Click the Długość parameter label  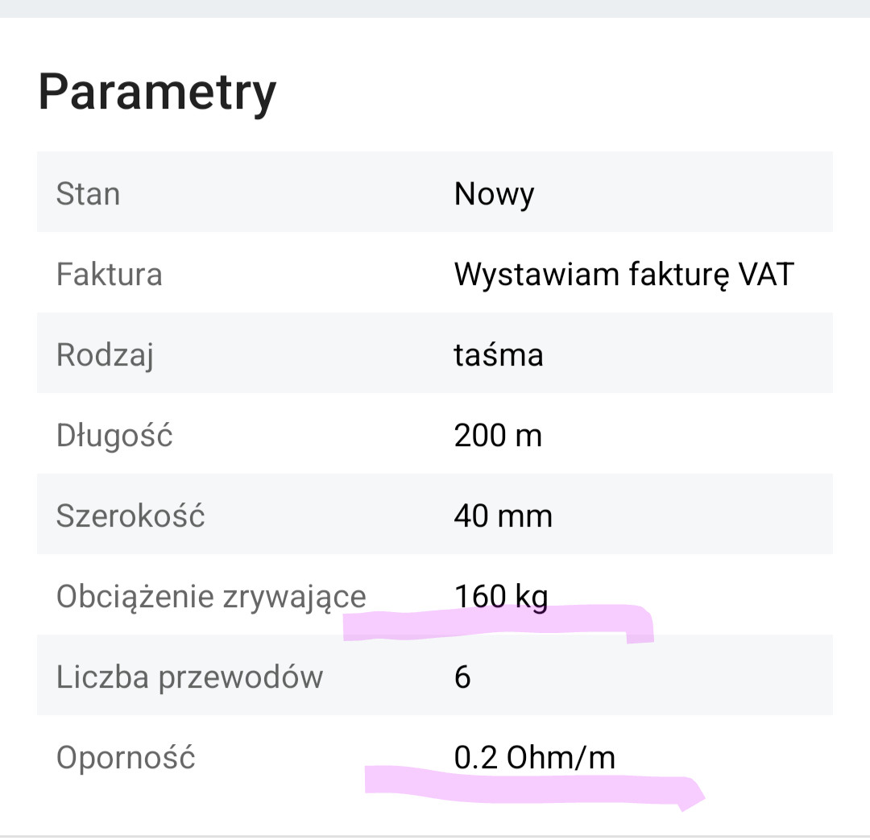click(114, 436)
